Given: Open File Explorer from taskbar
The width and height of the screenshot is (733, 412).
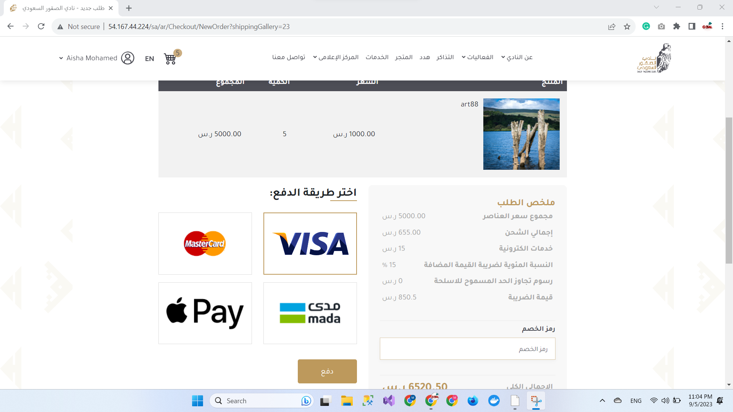Looking at the screenshot, I should 347,401.
